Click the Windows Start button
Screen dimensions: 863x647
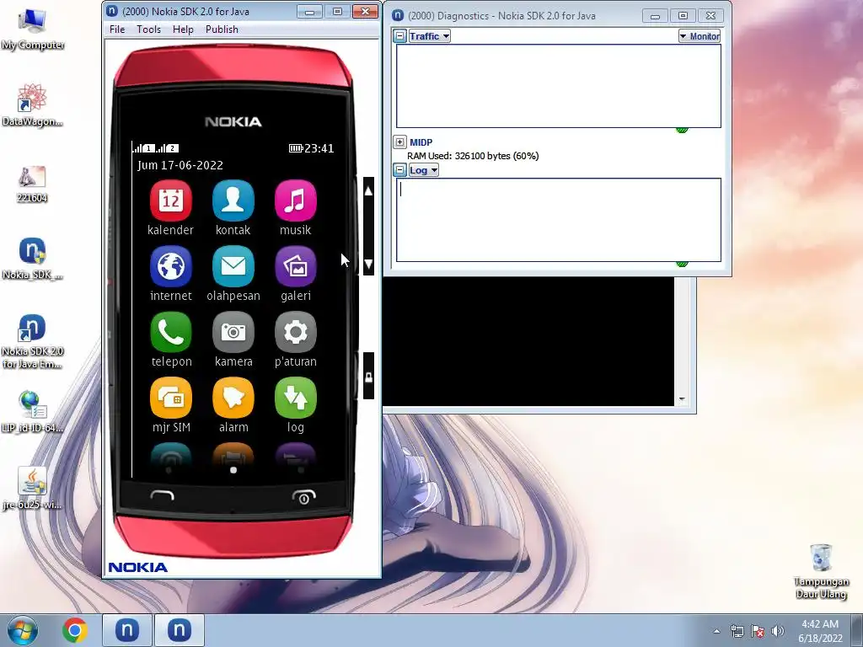pyautogui.click(x=23, y=630)
